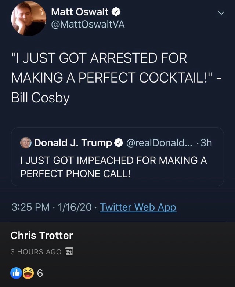
Task: Click Matt Oswalt's verified badge
Action: [x=116, y=12]
